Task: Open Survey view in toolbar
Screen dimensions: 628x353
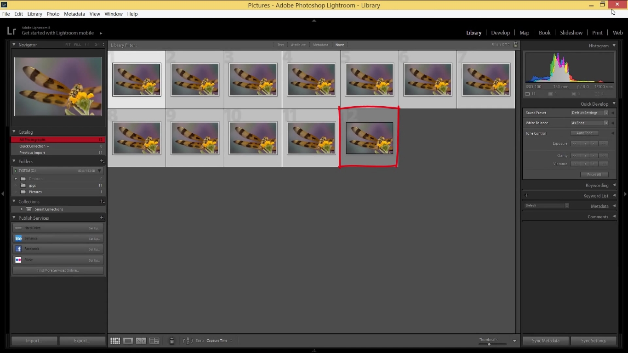Action: [x=154, y=341]
